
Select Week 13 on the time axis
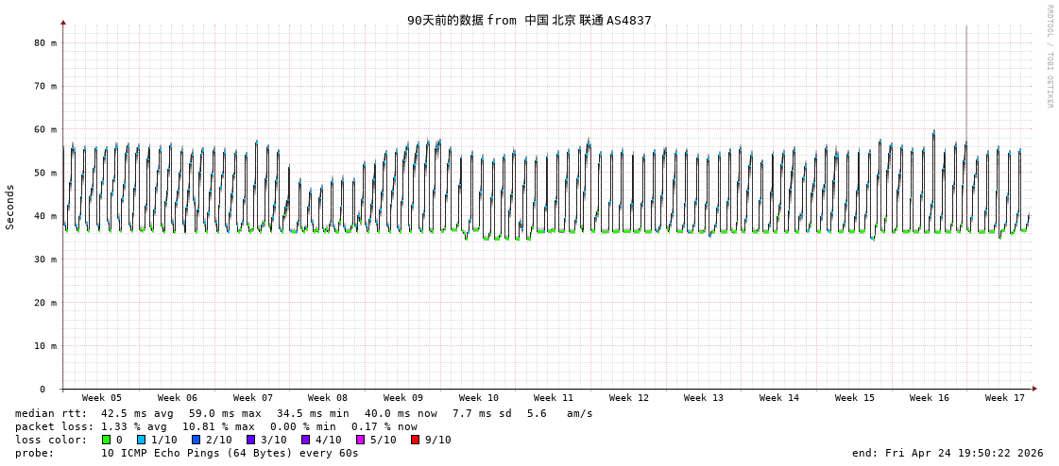coord(704,398)
